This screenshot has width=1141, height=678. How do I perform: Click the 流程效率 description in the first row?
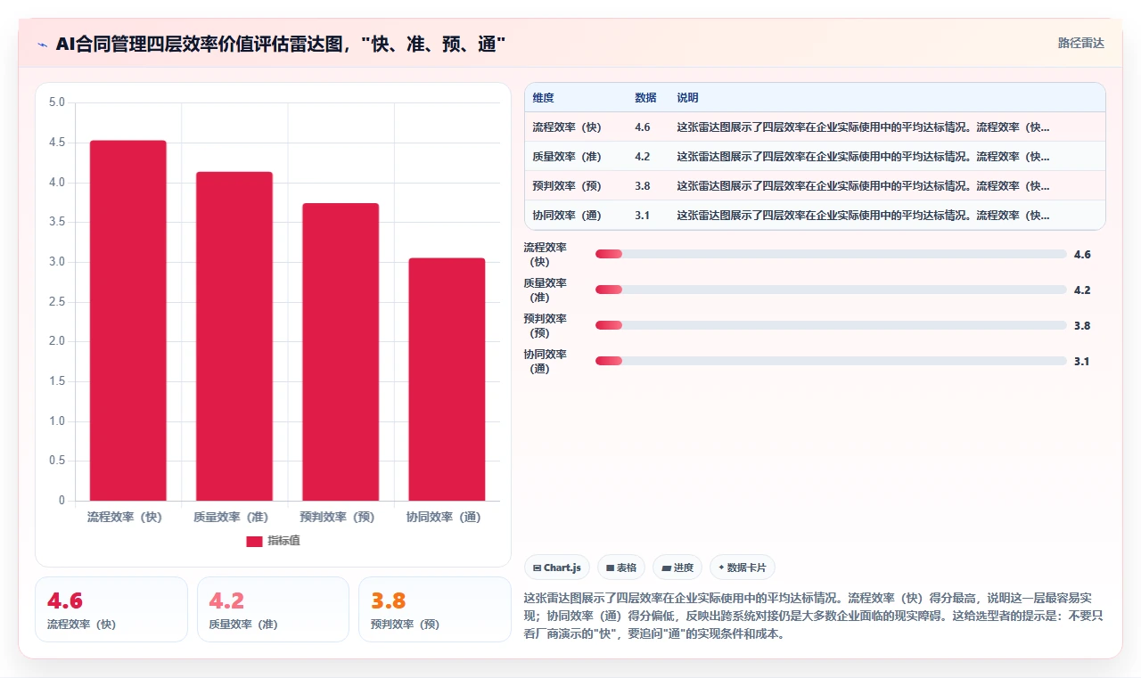(863, 127)
